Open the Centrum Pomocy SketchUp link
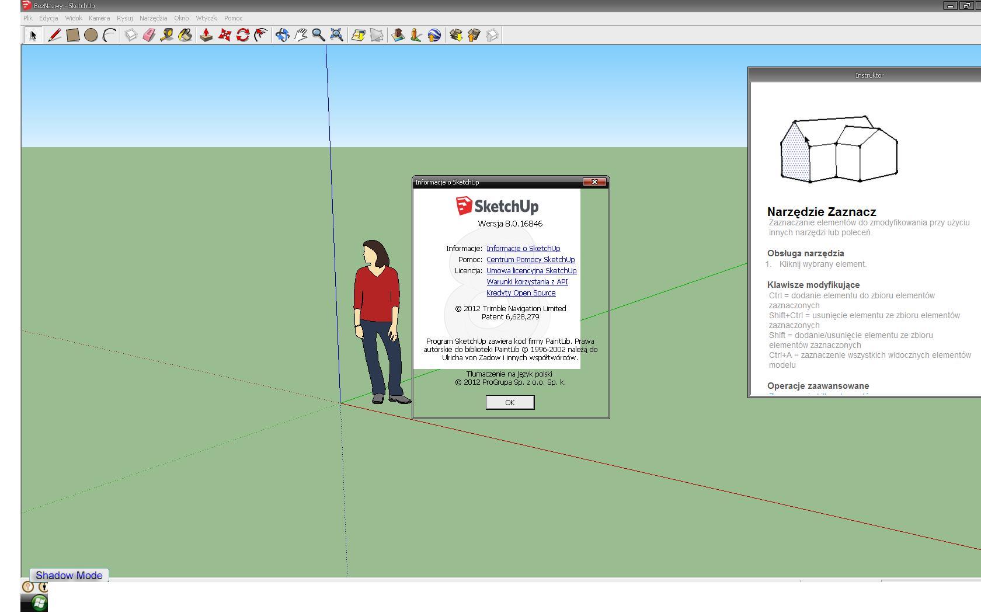This screenshot has height=613, width=981. click(x=531, y=260)
